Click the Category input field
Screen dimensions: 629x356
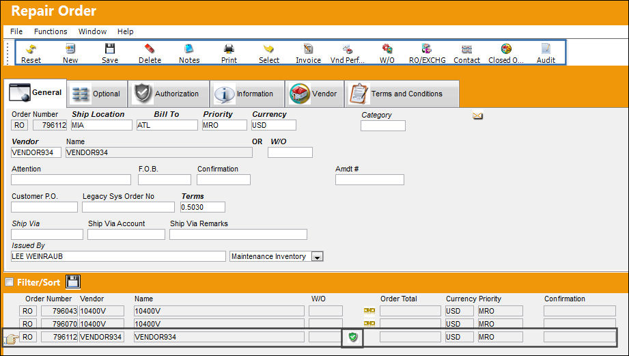pos(382,126)
